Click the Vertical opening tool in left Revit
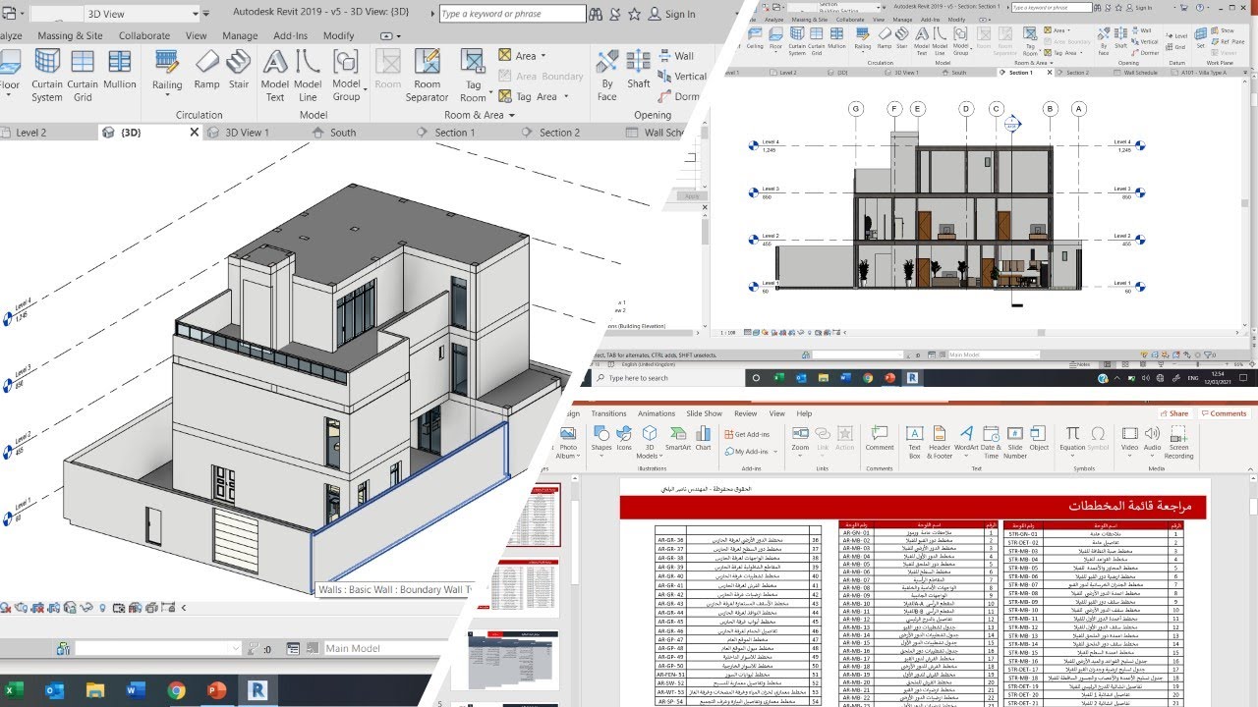This screenshot has width=1258, height=707. coord(680,77)
